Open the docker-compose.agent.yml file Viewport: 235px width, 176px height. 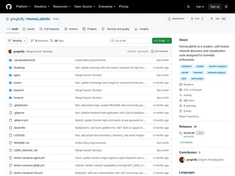[x=29, y=158]
